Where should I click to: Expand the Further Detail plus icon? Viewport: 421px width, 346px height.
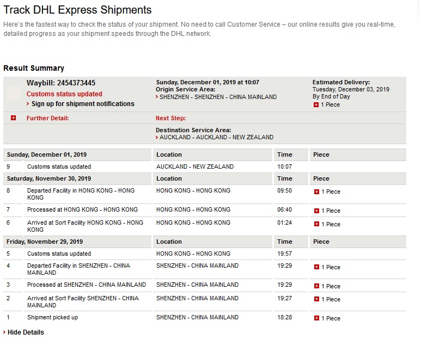[13, 118]
